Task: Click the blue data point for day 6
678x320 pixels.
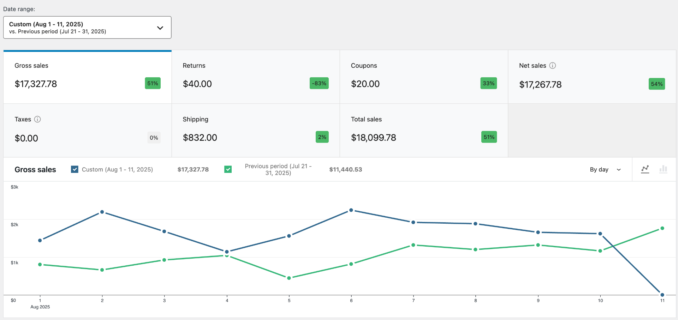Action: coord(351,210)
